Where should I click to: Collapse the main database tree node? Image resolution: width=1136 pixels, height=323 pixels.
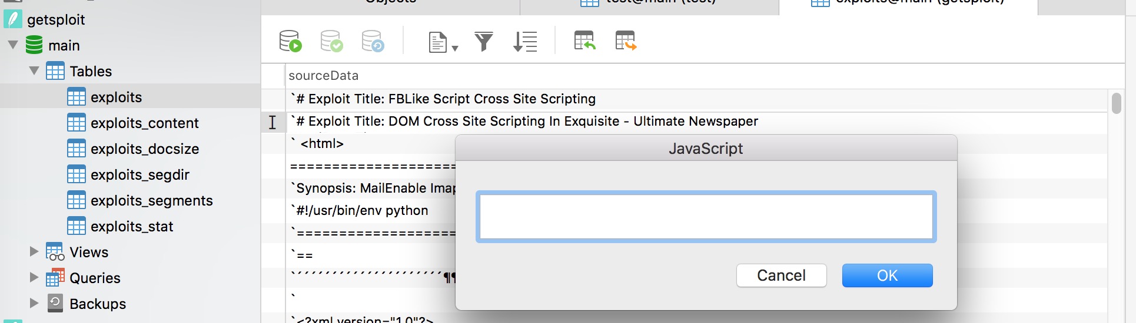tap(13, 45)
